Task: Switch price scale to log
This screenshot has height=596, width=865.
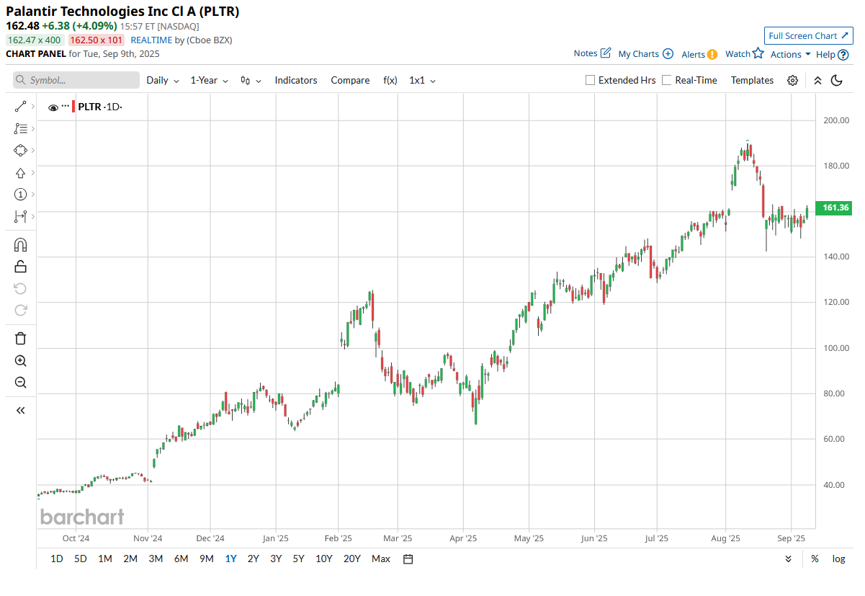Action: pyautogui.click(x=839, y=559)
